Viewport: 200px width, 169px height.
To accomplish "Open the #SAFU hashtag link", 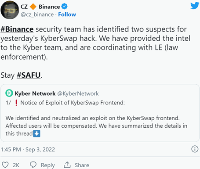I will [29, 75].
